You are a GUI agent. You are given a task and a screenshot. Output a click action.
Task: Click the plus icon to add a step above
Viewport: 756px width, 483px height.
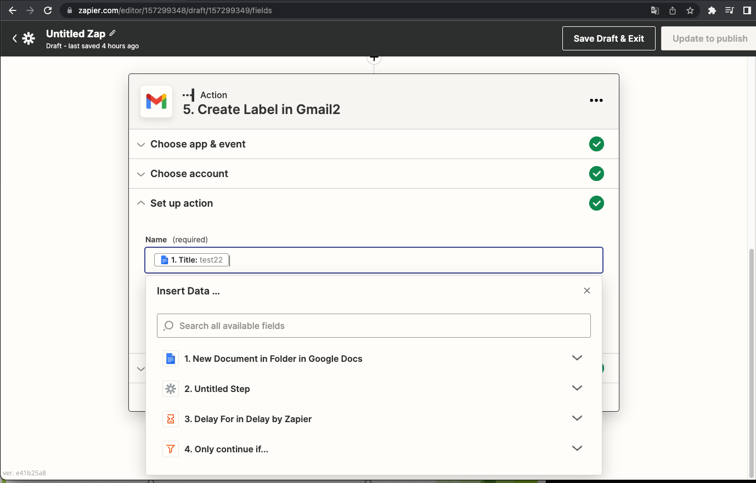tap(374, 58)
